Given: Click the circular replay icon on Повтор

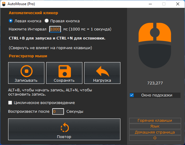Looking at the screenshot, I should click(64, 128).
